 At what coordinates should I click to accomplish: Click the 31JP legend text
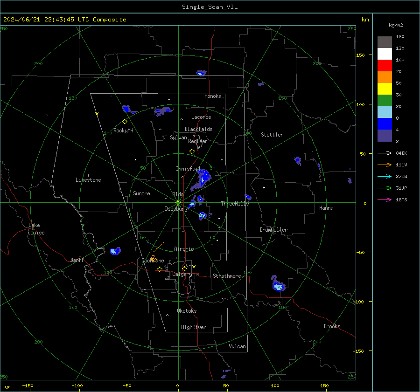[401, 188]
